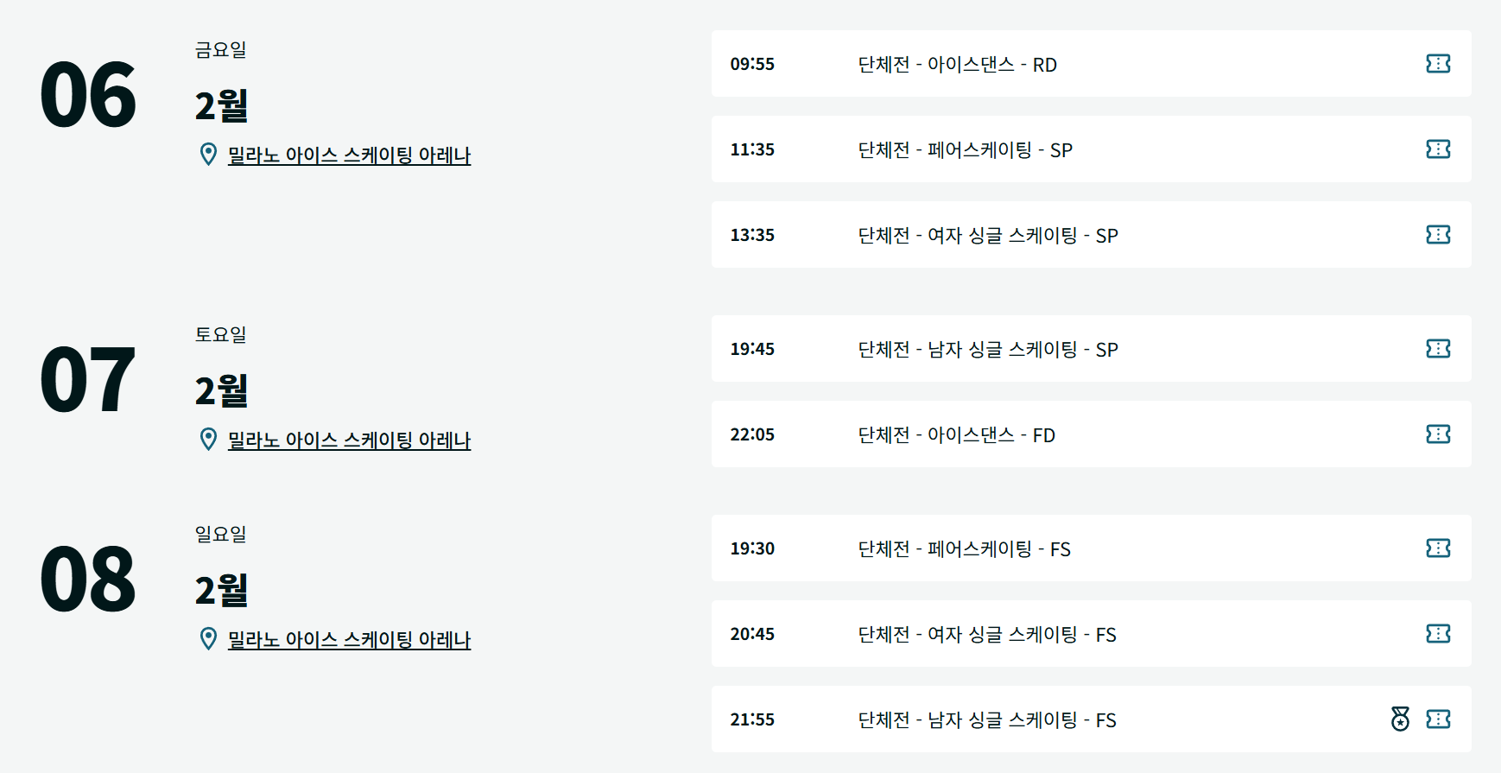
Task: Click location pin icon for February 08 venue
Action: pos(208,639)
